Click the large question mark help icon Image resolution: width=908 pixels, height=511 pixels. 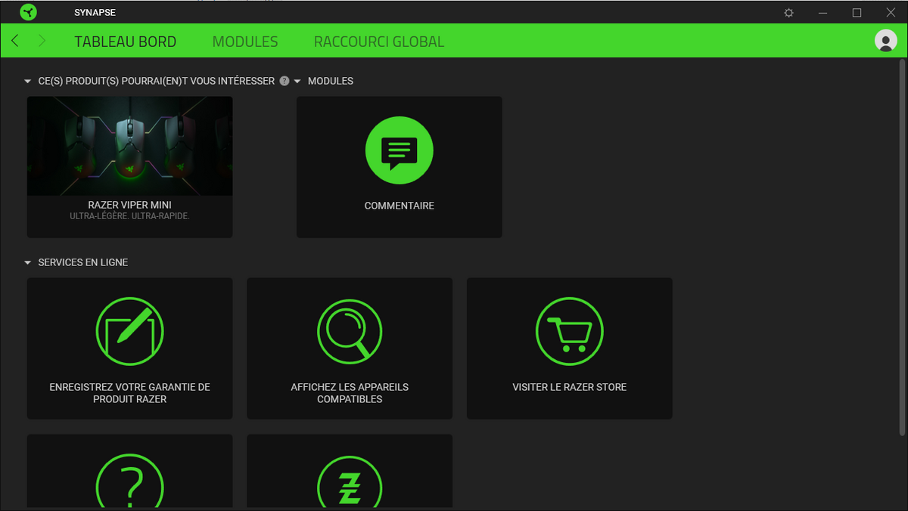pyautogui.click(x=129, y=481)
